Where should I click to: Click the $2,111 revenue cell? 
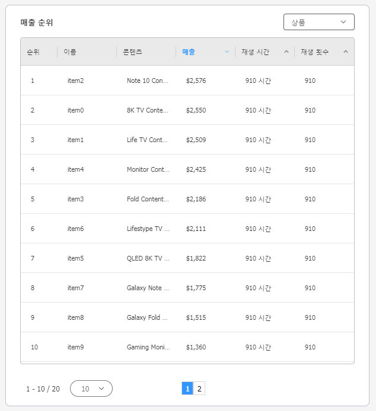pos(196,229)
